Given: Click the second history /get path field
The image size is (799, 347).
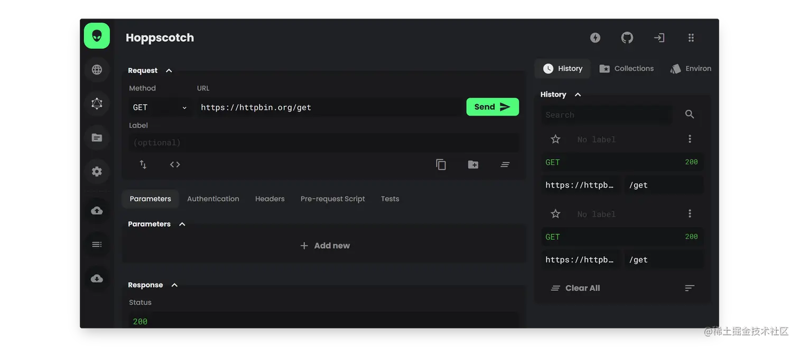Looking at the screenshot, I should 664,259.
